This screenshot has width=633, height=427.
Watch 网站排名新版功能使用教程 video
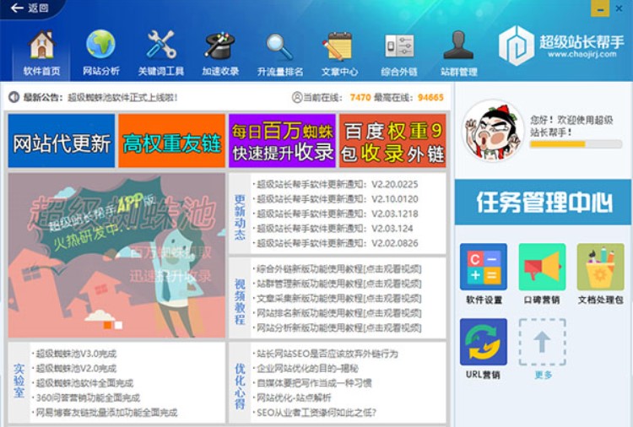(339, 313)
